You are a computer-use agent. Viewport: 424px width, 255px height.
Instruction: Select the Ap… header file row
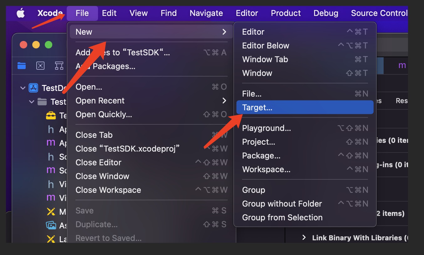pos(56,129)
